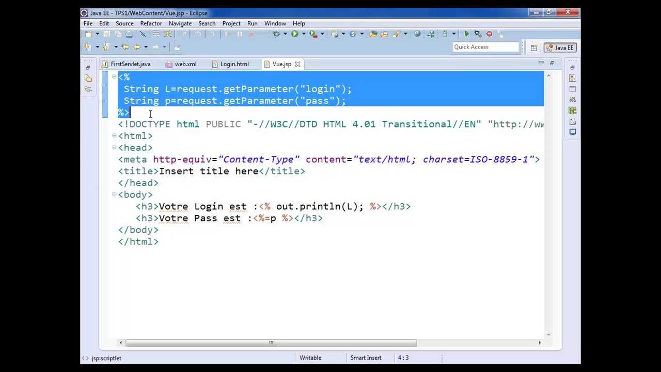Open the Search dropdown arrow
Image resolution: width=661 pixels, height=372 pixels.
coord(405,34)
